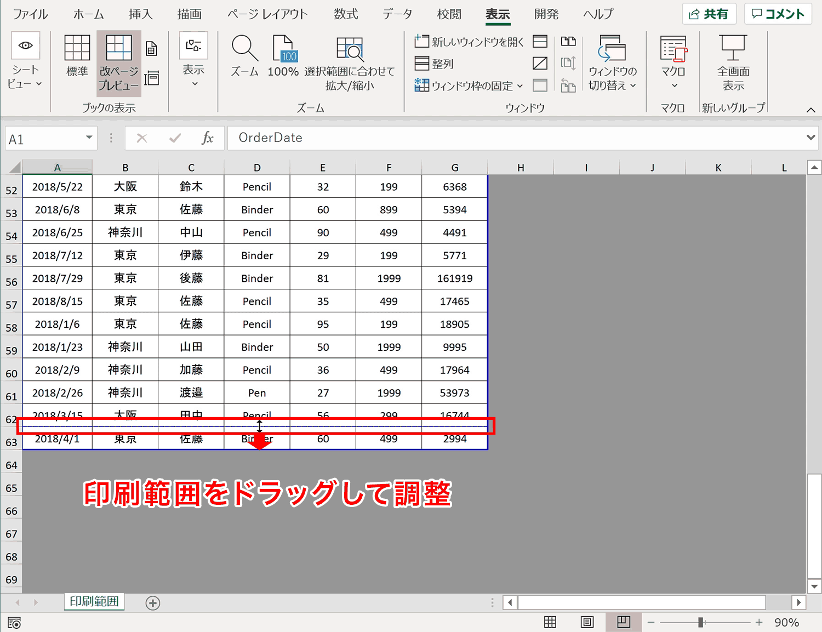The image size is (822, 632).
Task: Click 新しいウィンドウを開く
Action: point(469,42)
